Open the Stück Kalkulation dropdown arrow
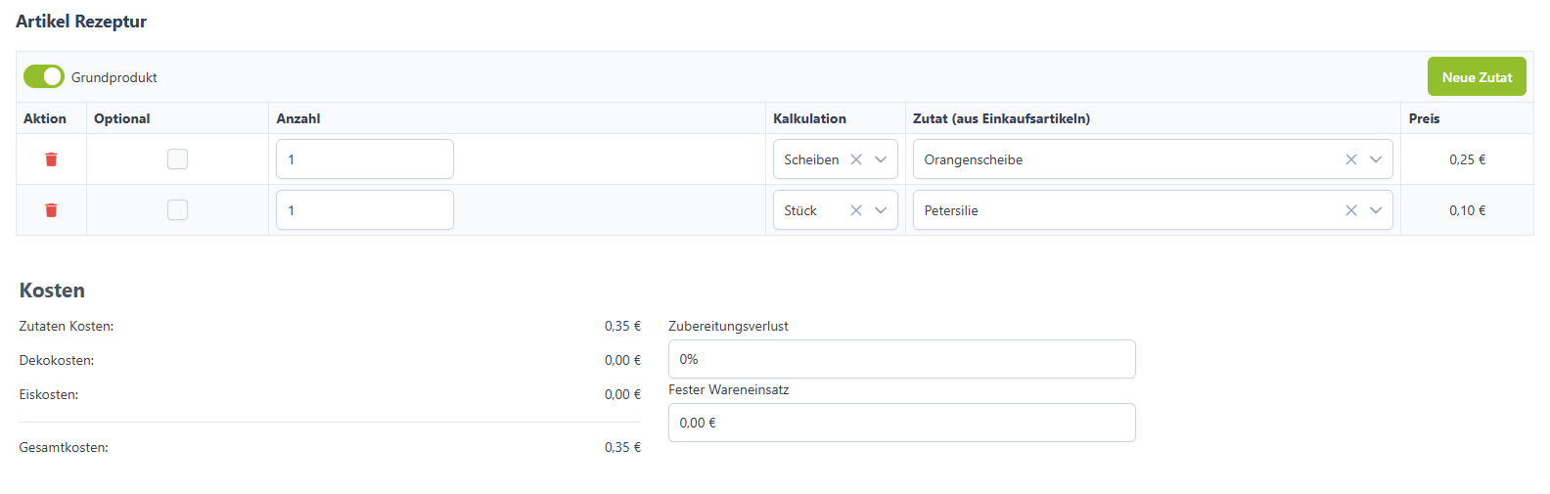The height and width of the screenshot is (494, 1550). point(881,210)
